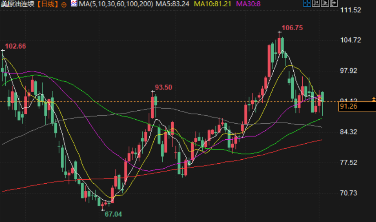This screenshot has width=376, height=222.
Task: Expand the 美原油连续 symbol title
Action: point(18,4)
